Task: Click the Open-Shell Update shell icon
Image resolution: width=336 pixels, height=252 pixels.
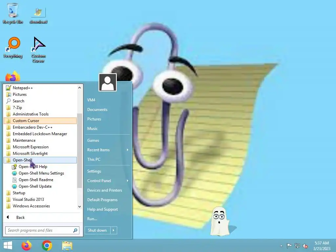Action: click(14, 186)
